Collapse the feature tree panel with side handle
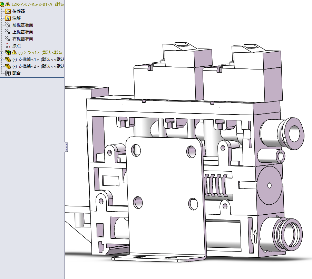312x279 pixels. click(x=66, y=147)
